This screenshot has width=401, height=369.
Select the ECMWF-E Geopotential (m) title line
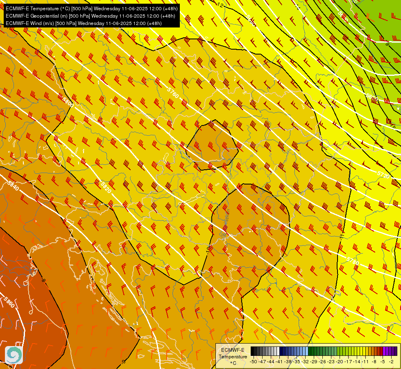pyautogui.click(x=90, y=16)
